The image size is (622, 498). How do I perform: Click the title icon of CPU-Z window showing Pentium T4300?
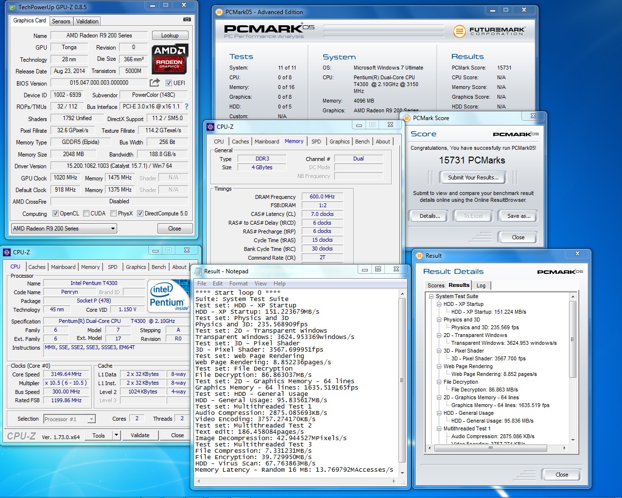pyautogui.click(x=7, y=252)
